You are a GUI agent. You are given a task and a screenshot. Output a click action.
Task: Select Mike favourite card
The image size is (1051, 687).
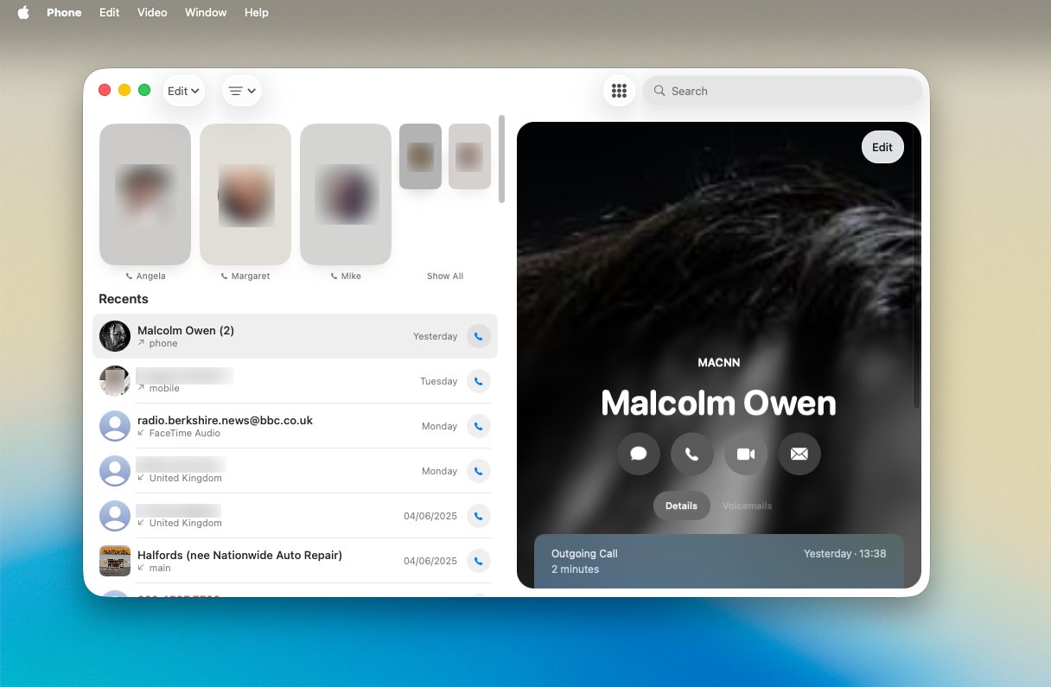[x=346, y=194]
